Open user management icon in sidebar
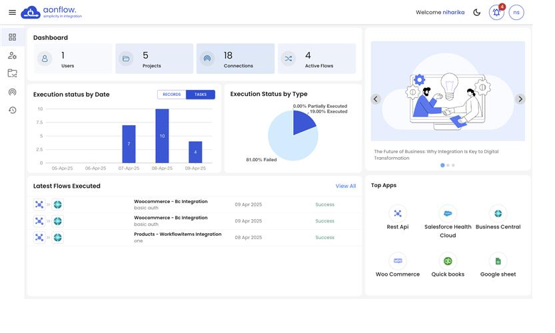 coord(12,56)
